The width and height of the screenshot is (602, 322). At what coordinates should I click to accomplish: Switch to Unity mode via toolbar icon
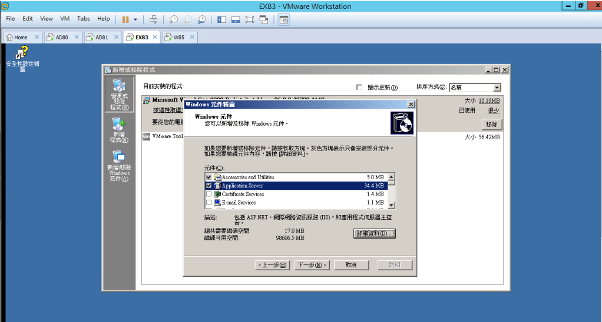[x=264, y=19]
